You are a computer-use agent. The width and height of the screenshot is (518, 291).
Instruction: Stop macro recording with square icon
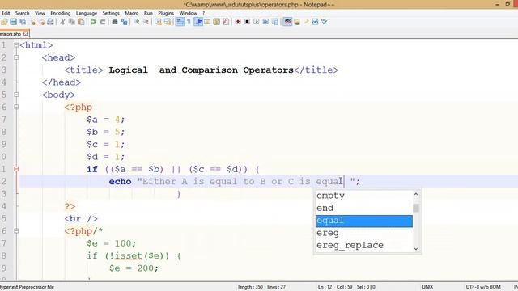coord(247,22)
